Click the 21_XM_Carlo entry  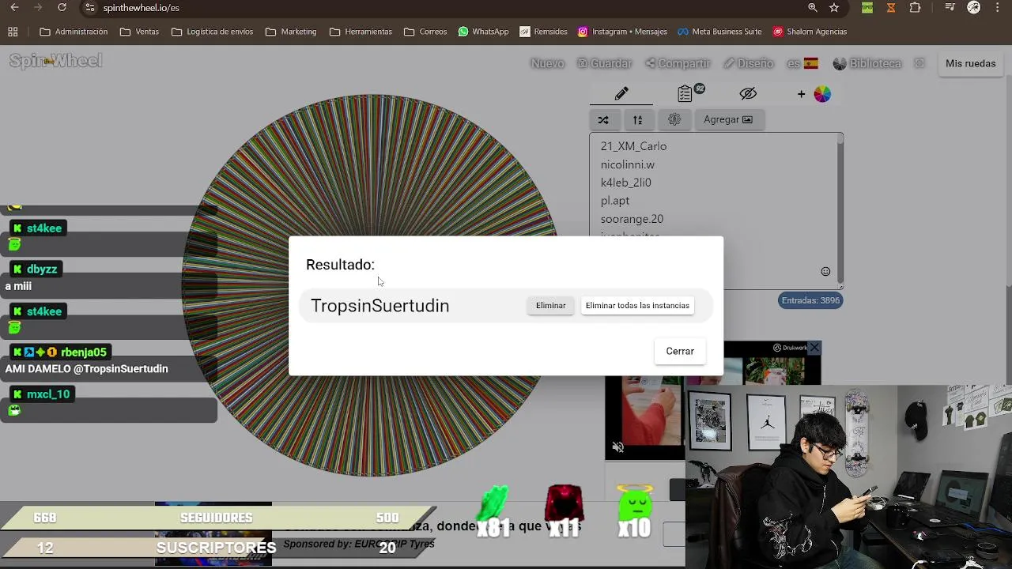tap(633, 146)
